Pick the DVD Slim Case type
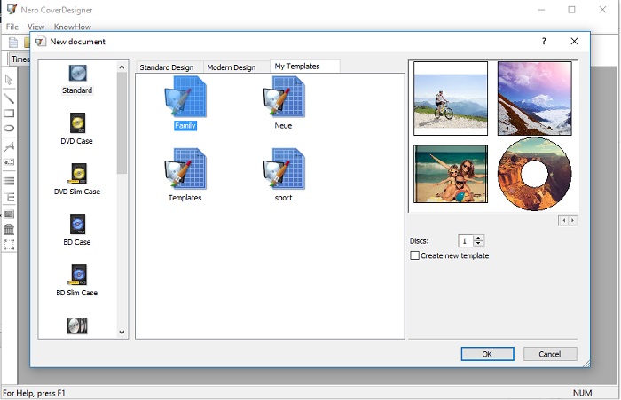Viewport: 621px width, 400px height. [x=77, y=179]
